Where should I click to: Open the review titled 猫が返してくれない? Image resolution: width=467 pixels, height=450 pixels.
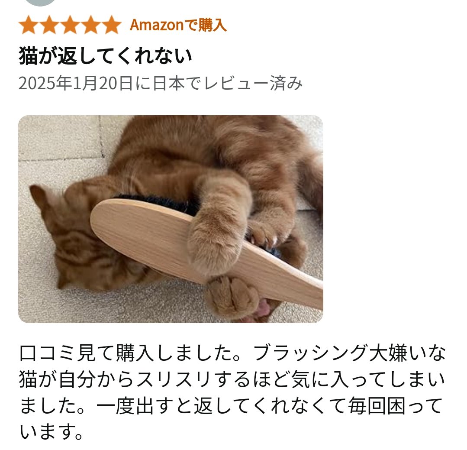click(x=105, y=56)
